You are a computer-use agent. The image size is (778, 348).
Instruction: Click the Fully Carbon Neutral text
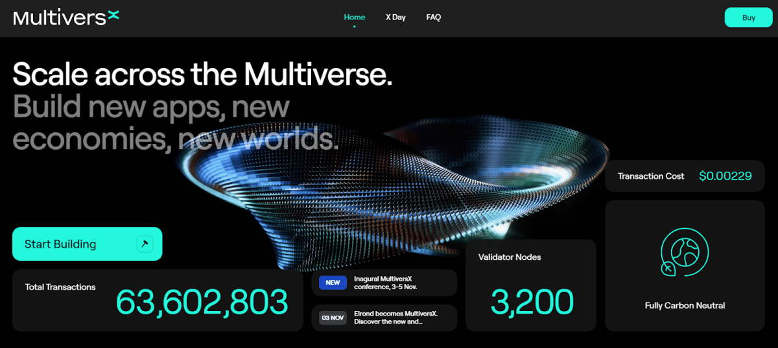click(x=685, y=305)
